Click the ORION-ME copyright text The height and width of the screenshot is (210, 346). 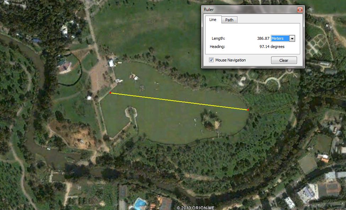coord(192,208)
